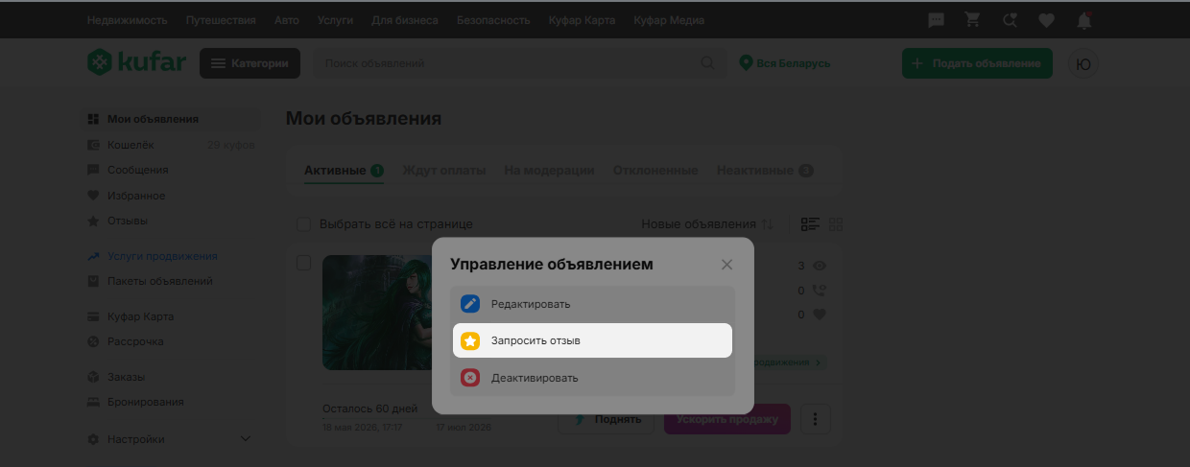Open the Новые объявления sort dropdown
Viewport: 1190px width, 467px height.
click(707, 224)
